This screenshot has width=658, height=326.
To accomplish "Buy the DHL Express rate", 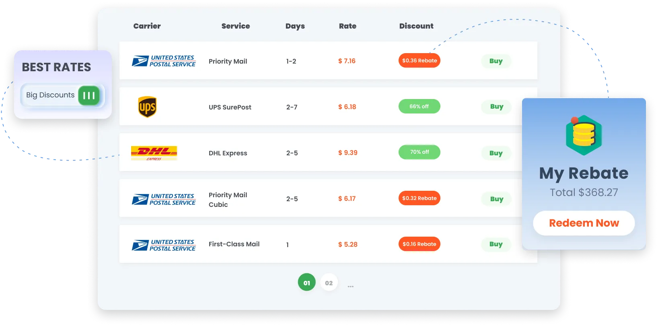I will [x=496, y=153].
